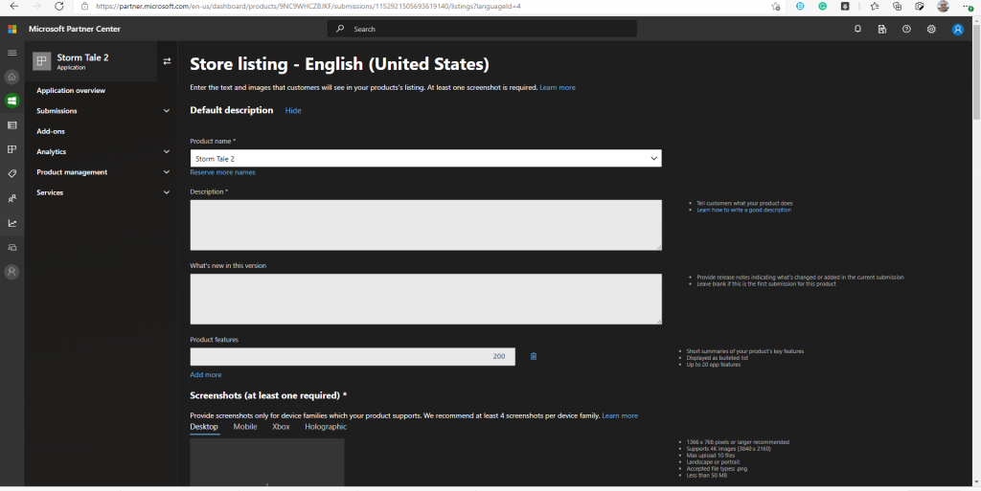Open the hamburger menu in left rail
The width and height of the screenshot is (981, 491).
(x=12, y=52)
